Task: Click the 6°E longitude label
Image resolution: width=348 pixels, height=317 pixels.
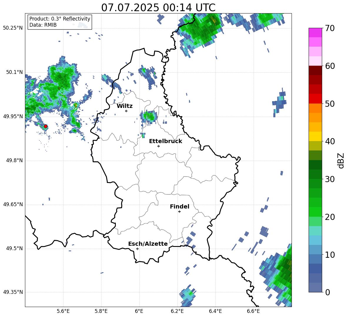Action: coord(139,311)
